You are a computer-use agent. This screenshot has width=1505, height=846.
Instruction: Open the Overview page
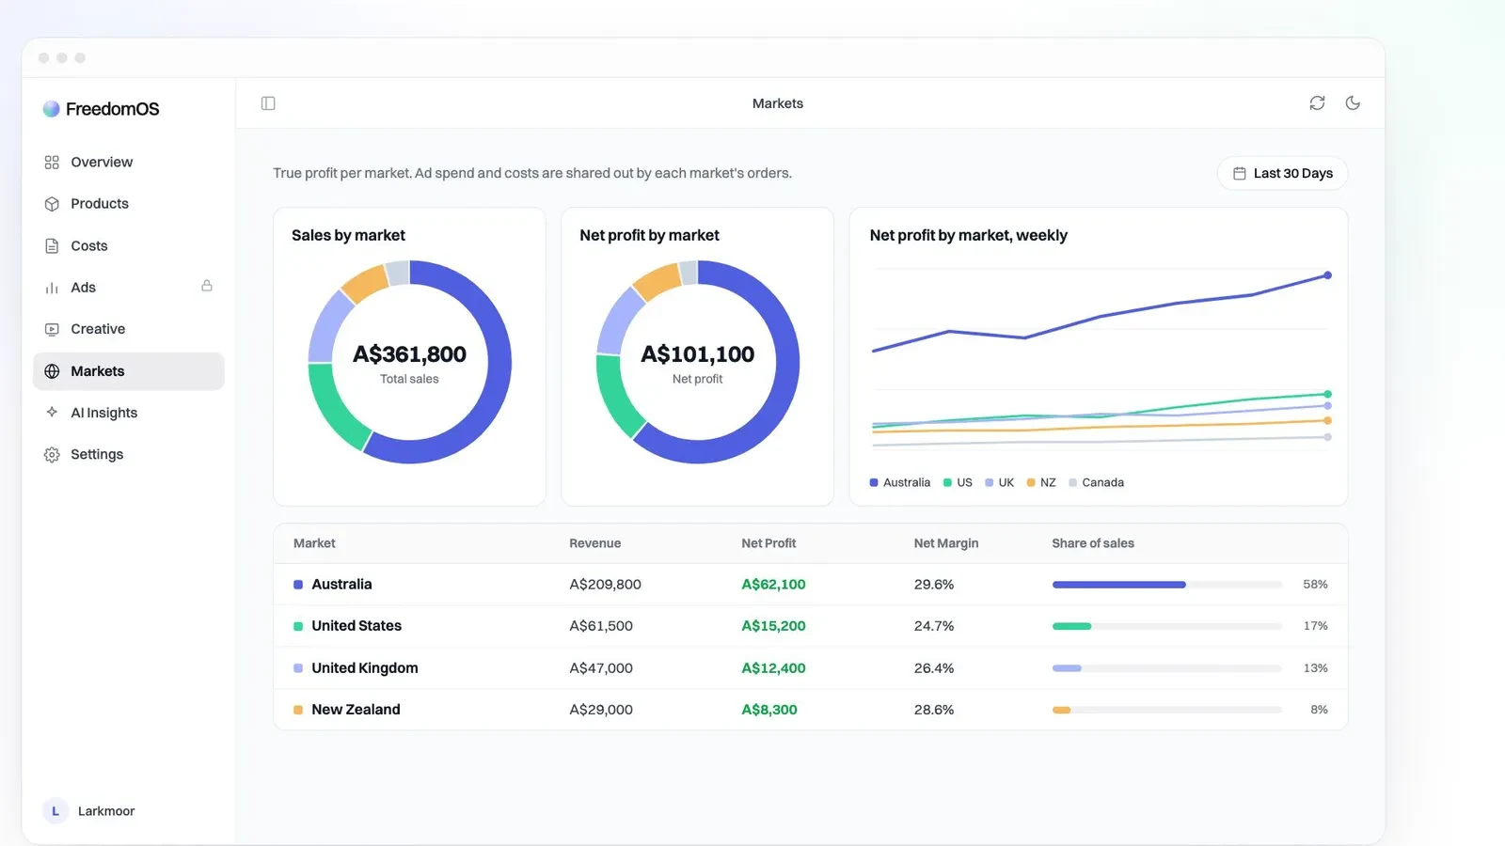tap(129, 162)
